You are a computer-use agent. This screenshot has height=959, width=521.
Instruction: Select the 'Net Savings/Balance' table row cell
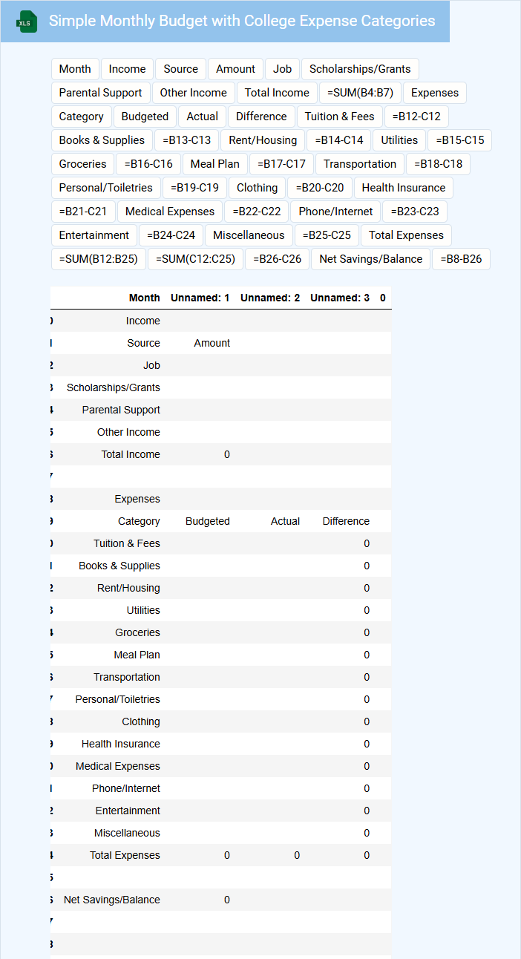coord(111,900)
